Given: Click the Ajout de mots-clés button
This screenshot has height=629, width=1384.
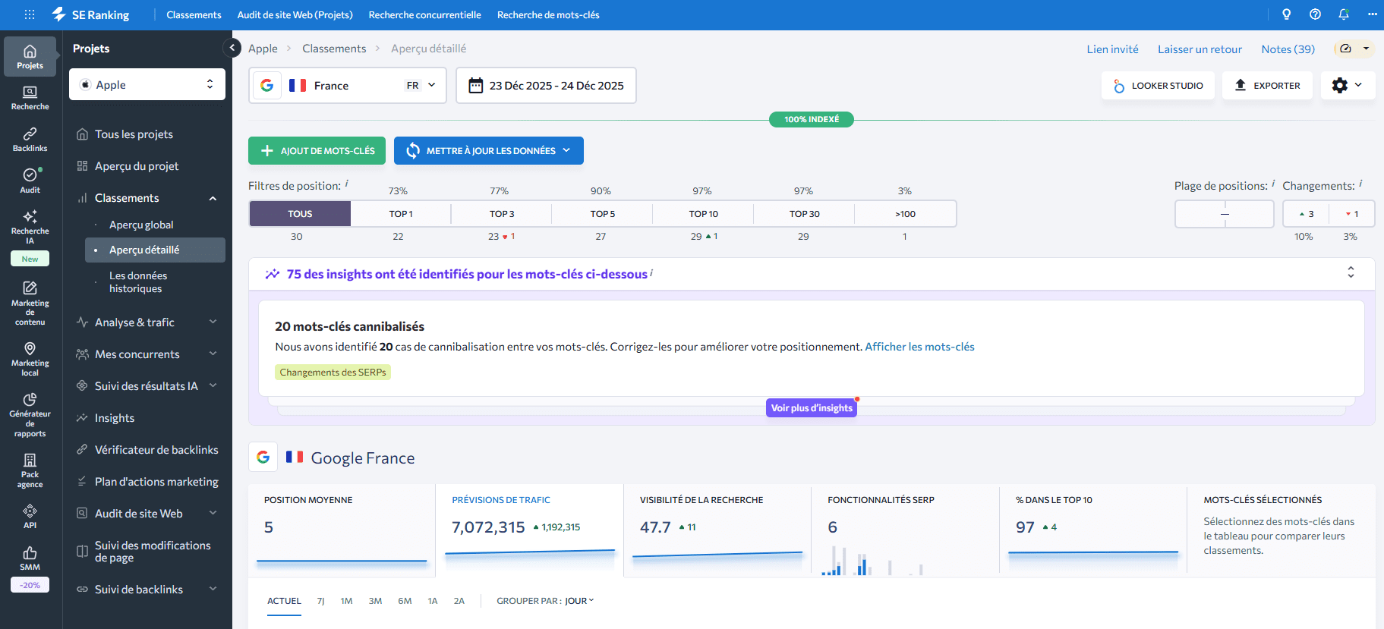Looking at the screenshot, I should 317,150.
